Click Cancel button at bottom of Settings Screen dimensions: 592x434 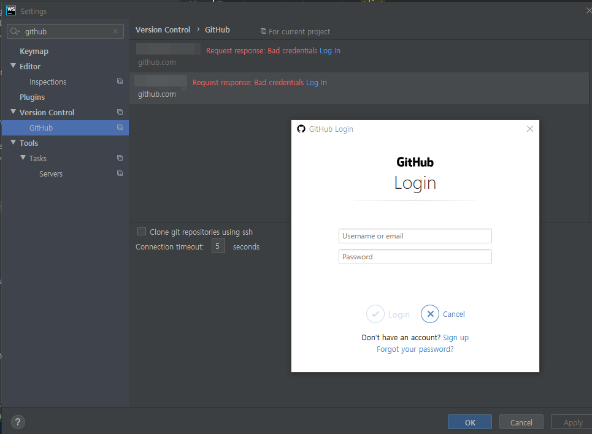click(x=521, y=422)
